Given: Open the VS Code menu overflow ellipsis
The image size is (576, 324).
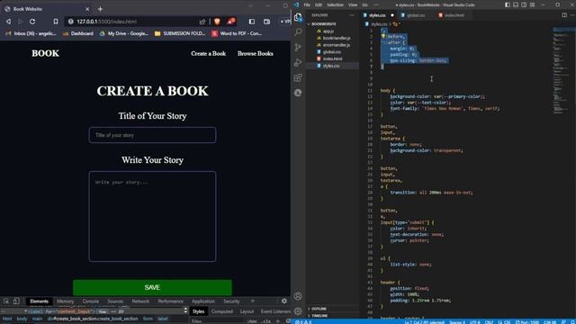Looking at the screenshot, I should pyautogui.click(x=376, y=4).
